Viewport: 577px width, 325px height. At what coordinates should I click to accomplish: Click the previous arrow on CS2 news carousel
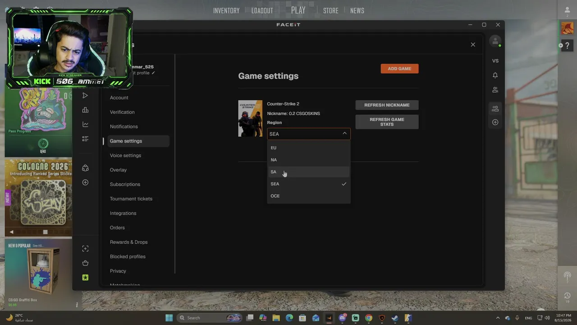[x=12, y=232]
